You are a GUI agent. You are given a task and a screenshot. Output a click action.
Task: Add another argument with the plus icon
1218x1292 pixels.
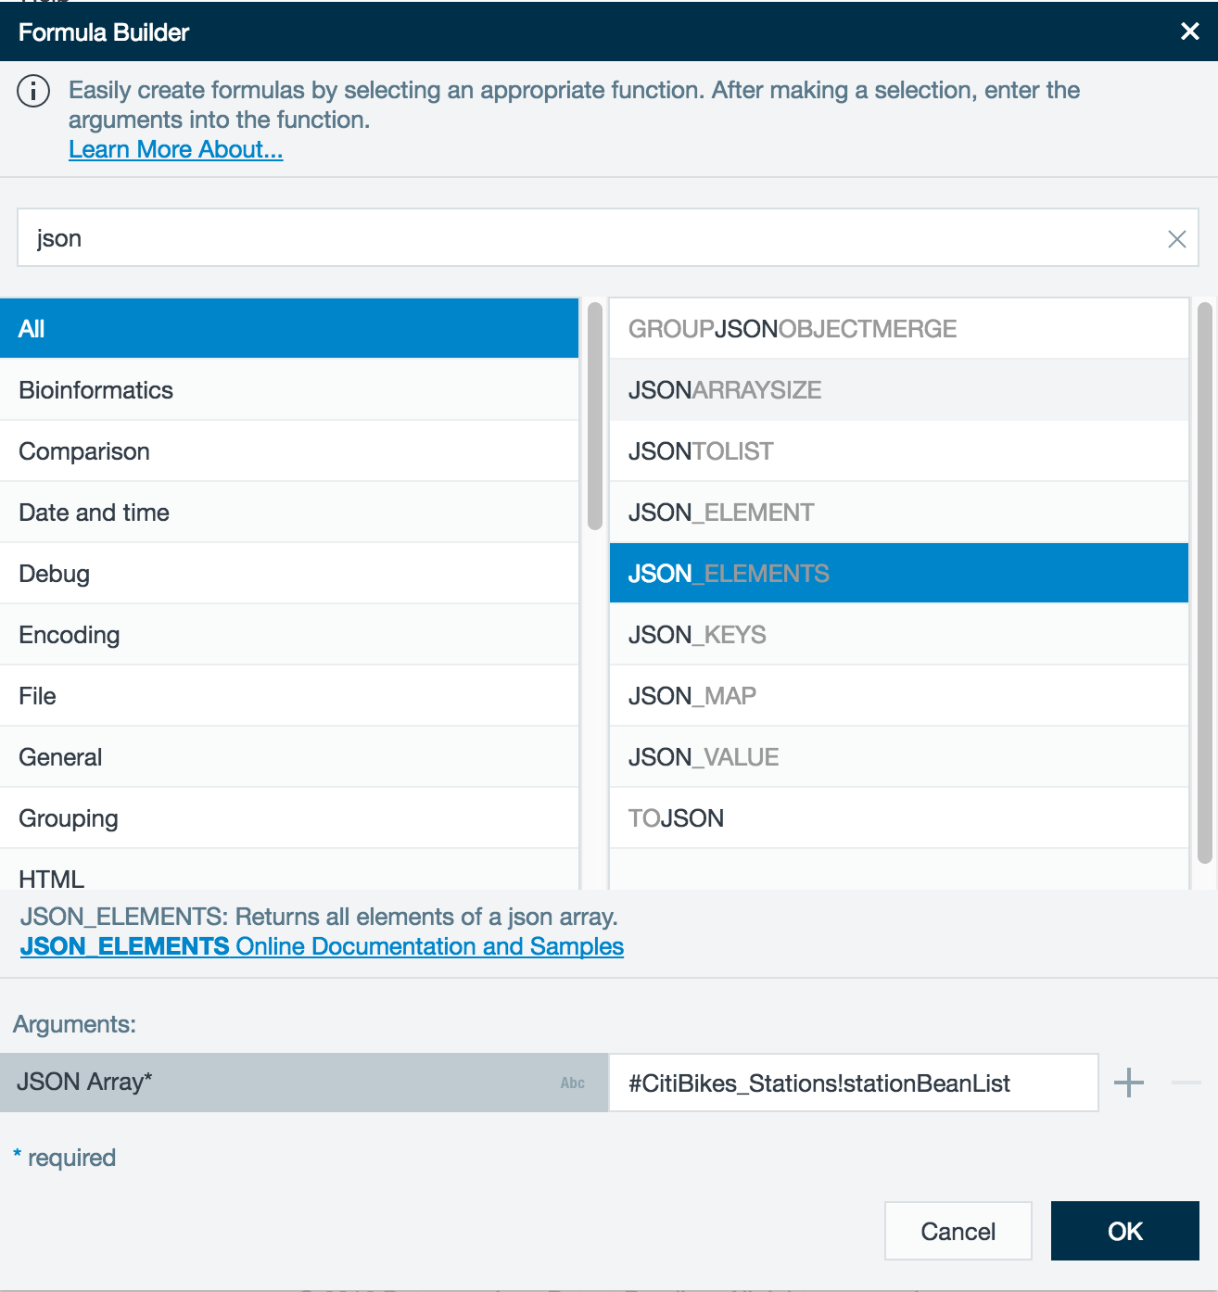1129,1083
